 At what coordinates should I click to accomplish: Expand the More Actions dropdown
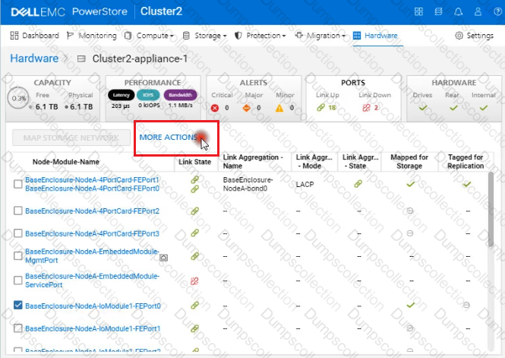(x=169, y=138)
